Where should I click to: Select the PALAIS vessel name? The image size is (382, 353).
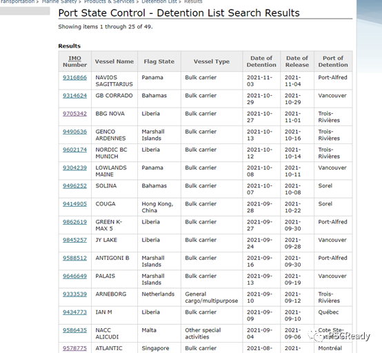tap(105, 276)
